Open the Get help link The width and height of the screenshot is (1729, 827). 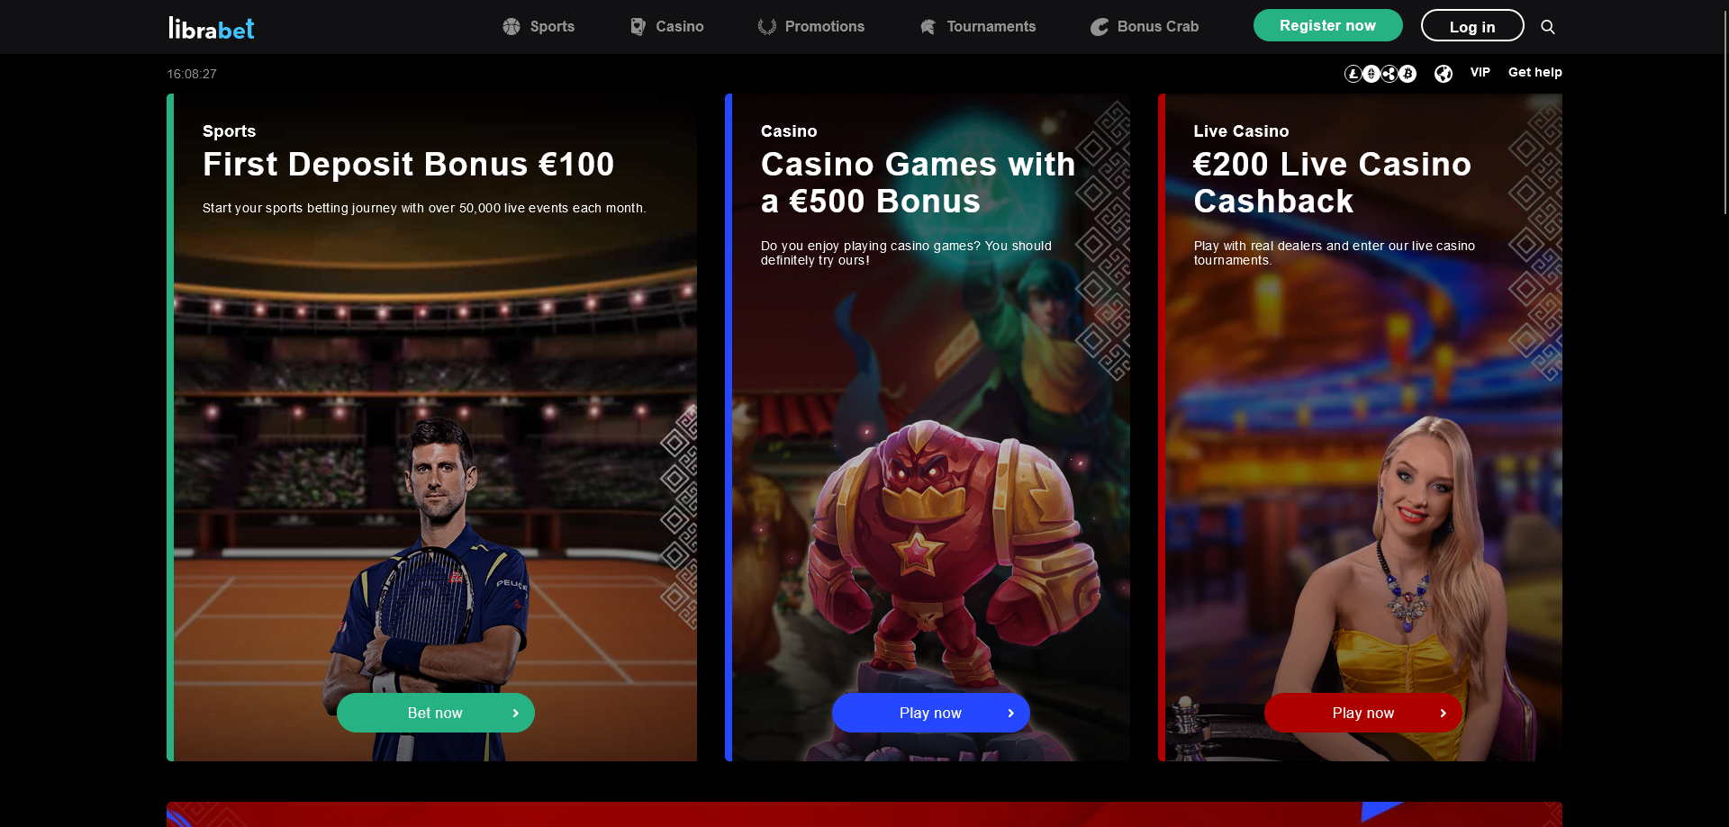pyautogui.click(x=1535, y=72)
